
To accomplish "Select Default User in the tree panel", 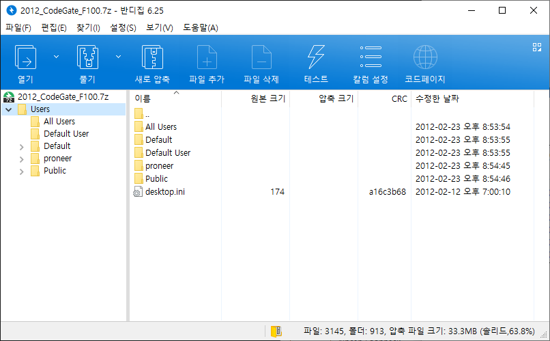I will [x=66, y=134].
